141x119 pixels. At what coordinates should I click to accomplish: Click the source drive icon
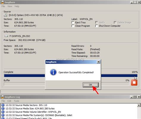click(x=6, y=15)
